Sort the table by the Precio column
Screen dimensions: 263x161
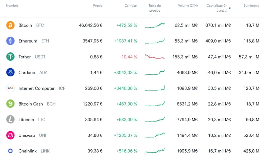(98, 5)
